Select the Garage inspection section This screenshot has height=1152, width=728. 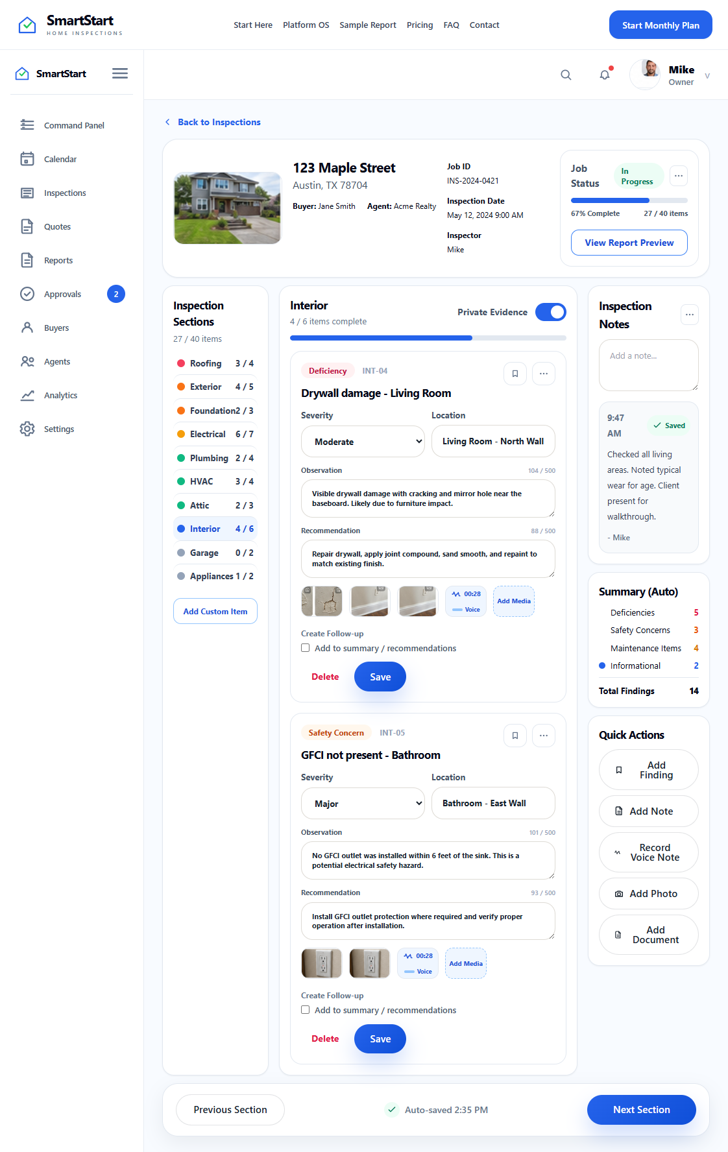215,553
